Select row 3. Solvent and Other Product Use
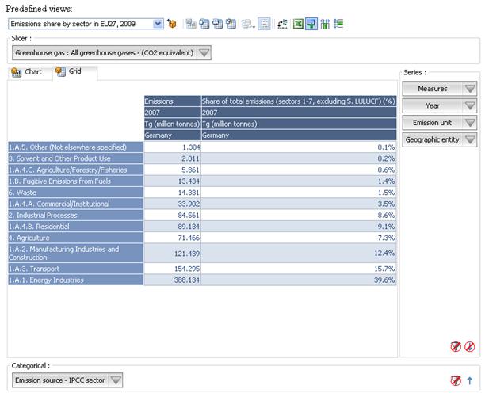485x393 pixels. (75, 158)
